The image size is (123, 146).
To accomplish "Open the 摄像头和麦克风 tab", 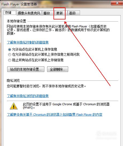I will [x=29, y=13].
